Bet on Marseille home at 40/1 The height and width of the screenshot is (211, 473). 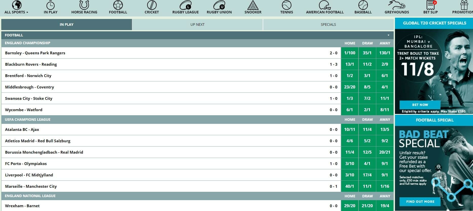click(x=350, y=186)
